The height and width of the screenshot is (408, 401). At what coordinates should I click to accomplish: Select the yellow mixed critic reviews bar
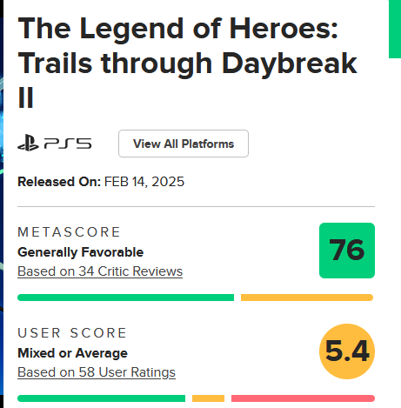coord(307,298)
